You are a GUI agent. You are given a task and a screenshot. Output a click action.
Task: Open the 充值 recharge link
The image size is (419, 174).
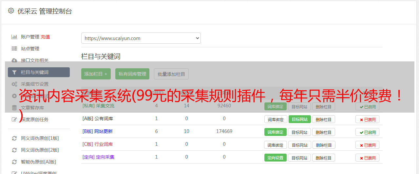(45, 37)
